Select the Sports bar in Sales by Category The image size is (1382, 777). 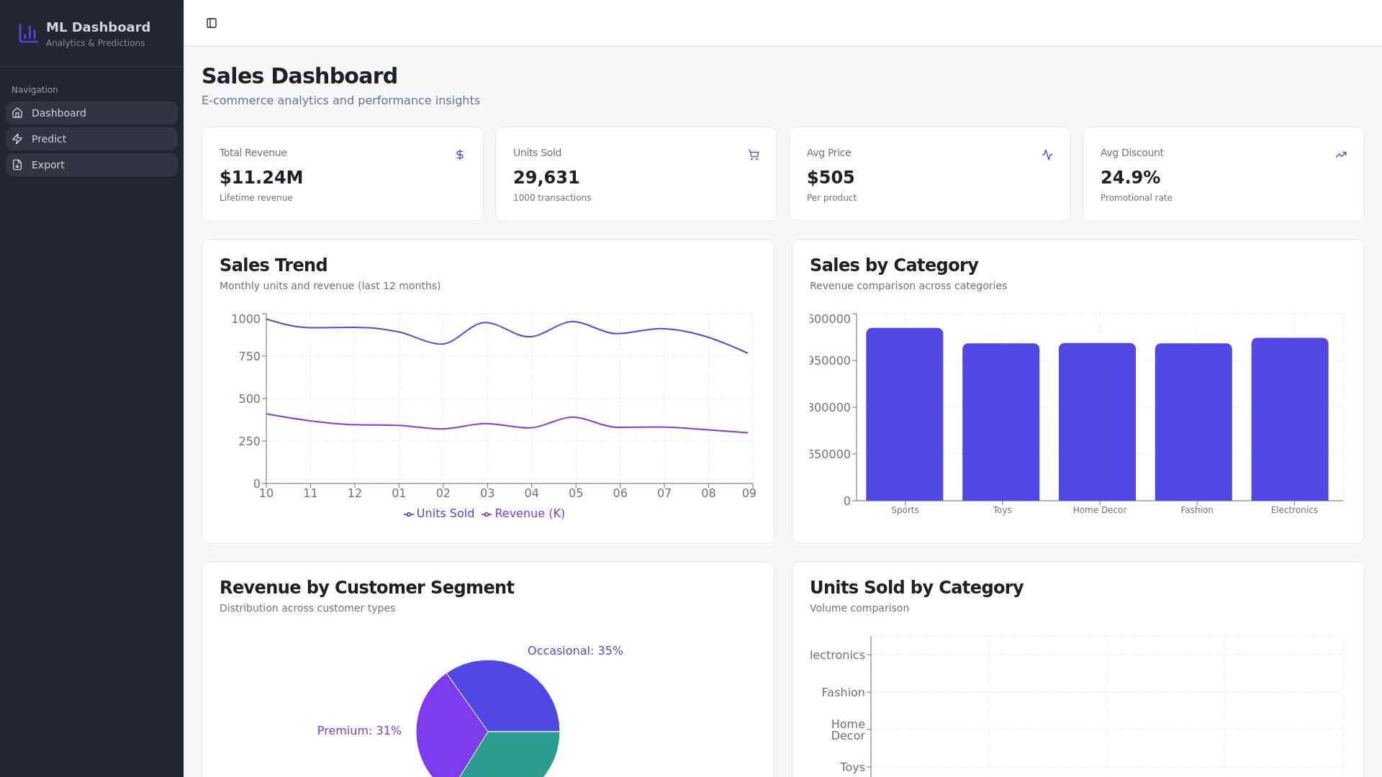pyautogui.click(x=905, y=414)
